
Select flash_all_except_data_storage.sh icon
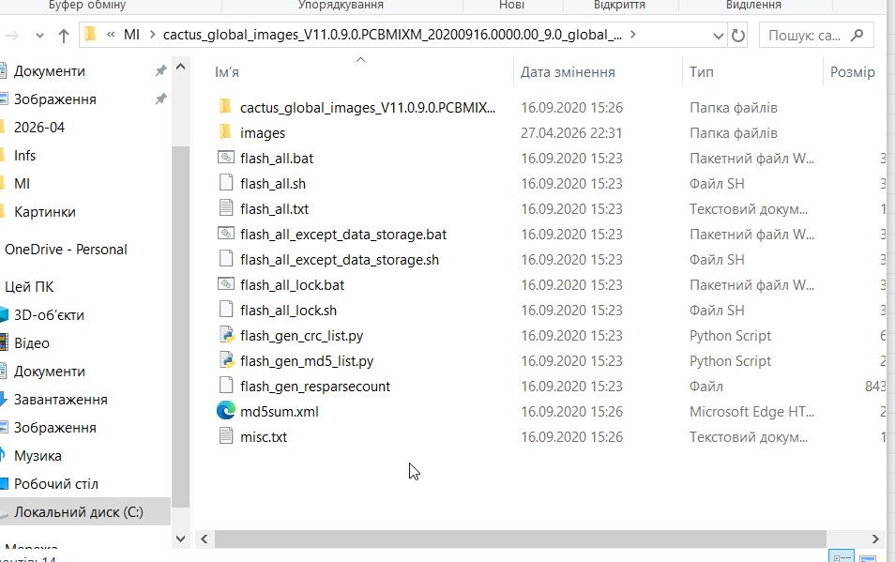point(226,259)
